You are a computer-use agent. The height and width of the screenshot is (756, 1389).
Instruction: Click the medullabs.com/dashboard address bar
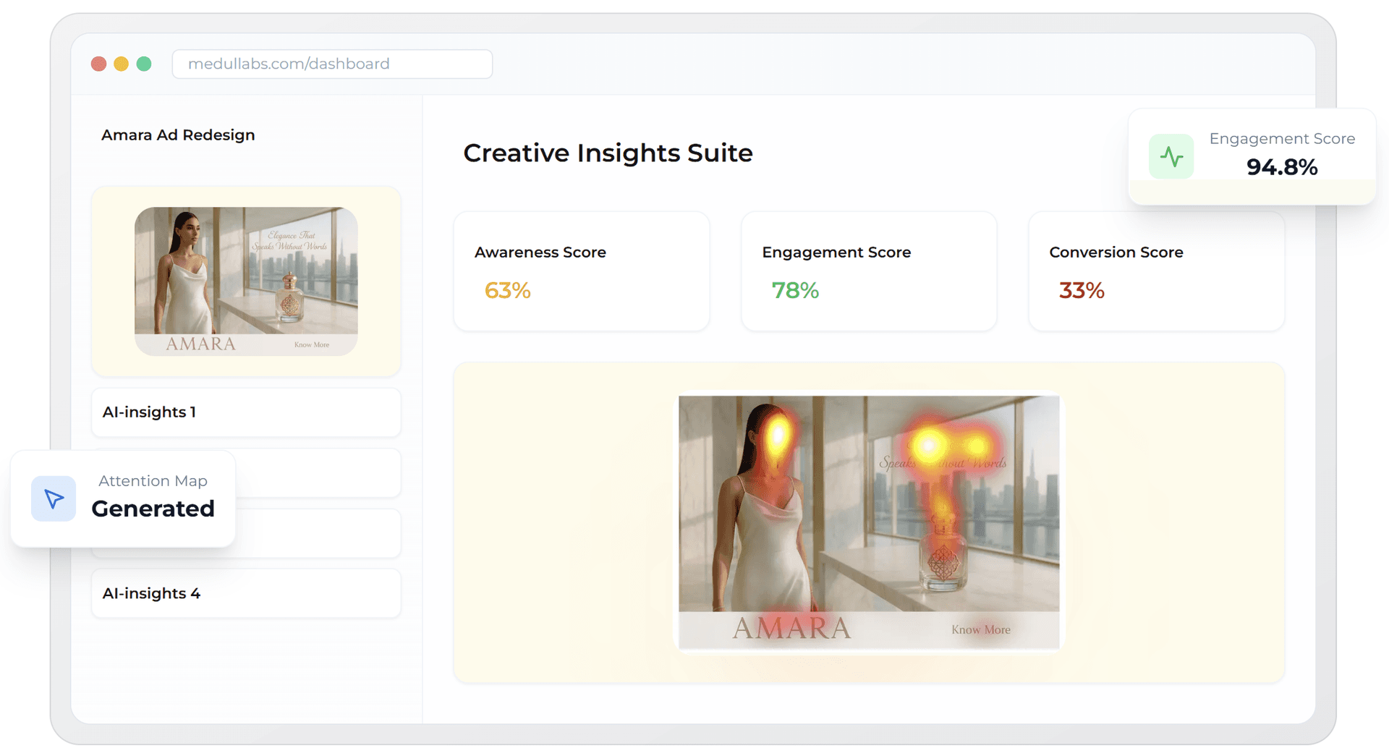[x=331, y=64]
